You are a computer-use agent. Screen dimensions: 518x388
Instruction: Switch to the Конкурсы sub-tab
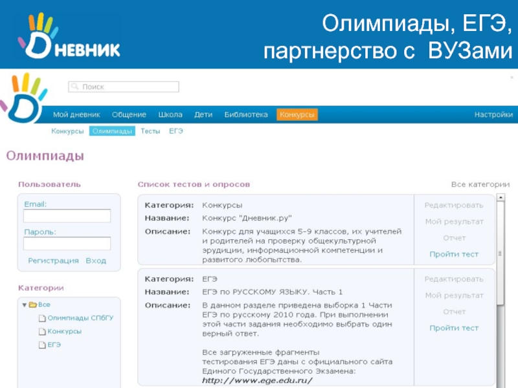[67, 131]
